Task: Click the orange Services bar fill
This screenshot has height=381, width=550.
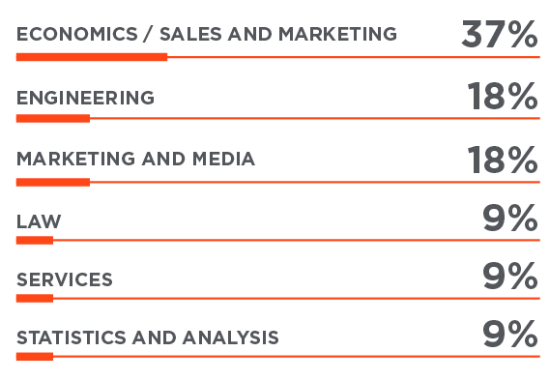Action: [35, 299]
